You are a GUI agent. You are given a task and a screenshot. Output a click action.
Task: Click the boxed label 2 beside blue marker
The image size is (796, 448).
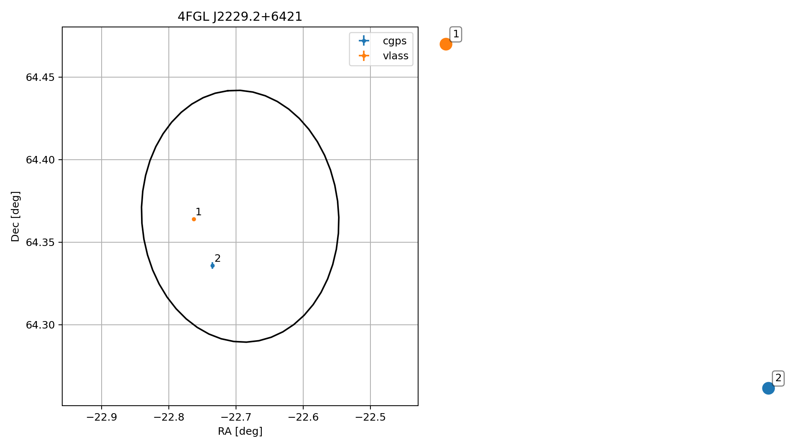778,378
